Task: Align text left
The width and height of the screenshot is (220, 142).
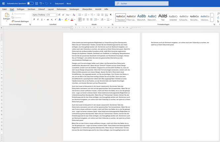Action: [x=80, y=20]
